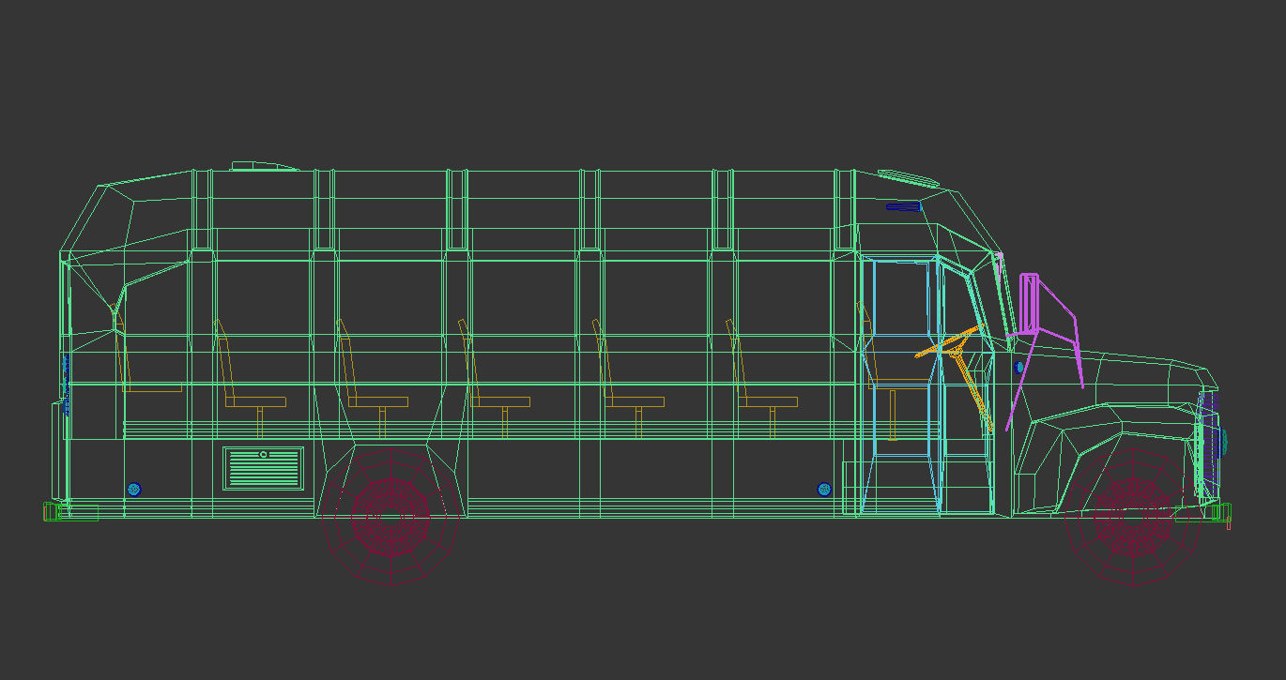Select blue marker light near the rear bumper

133,490
